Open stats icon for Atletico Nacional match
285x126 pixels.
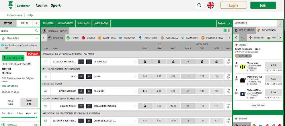coord(228,63)
